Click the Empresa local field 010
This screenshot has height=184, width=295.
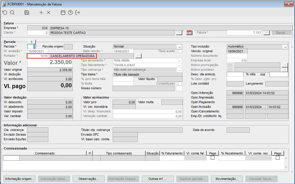click(237, 61)
